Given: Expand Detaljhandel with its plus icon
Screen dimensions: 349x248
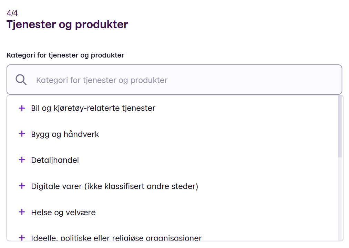Looking at the screenshot, I should pyautogui.click(x=22, y=160).
